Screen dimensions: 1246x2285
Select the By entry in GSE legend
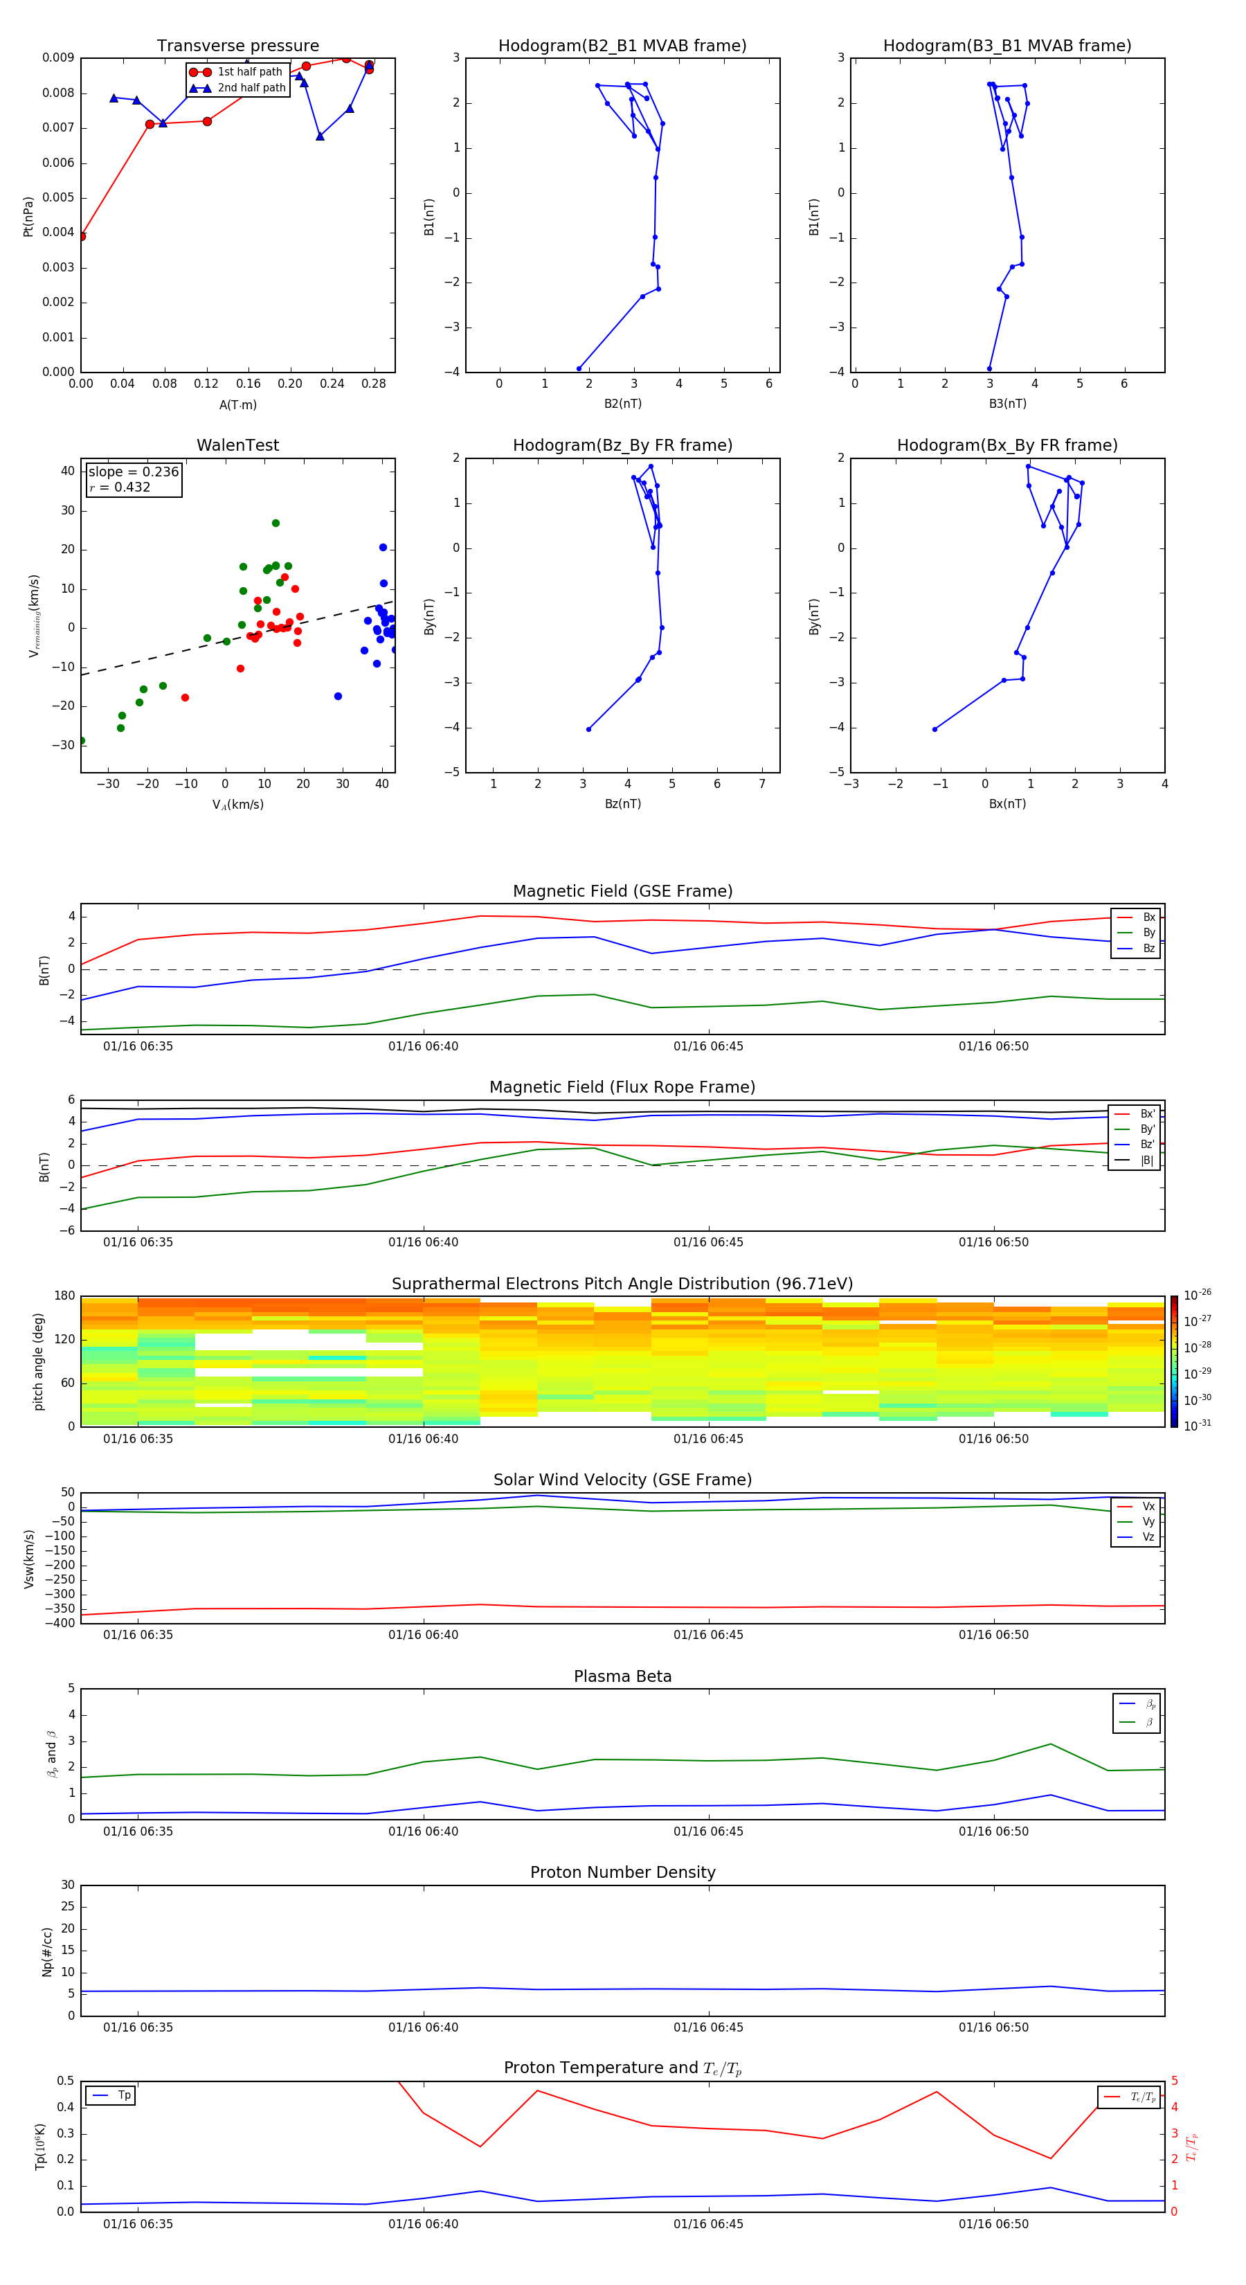[x=1137, y=932]
